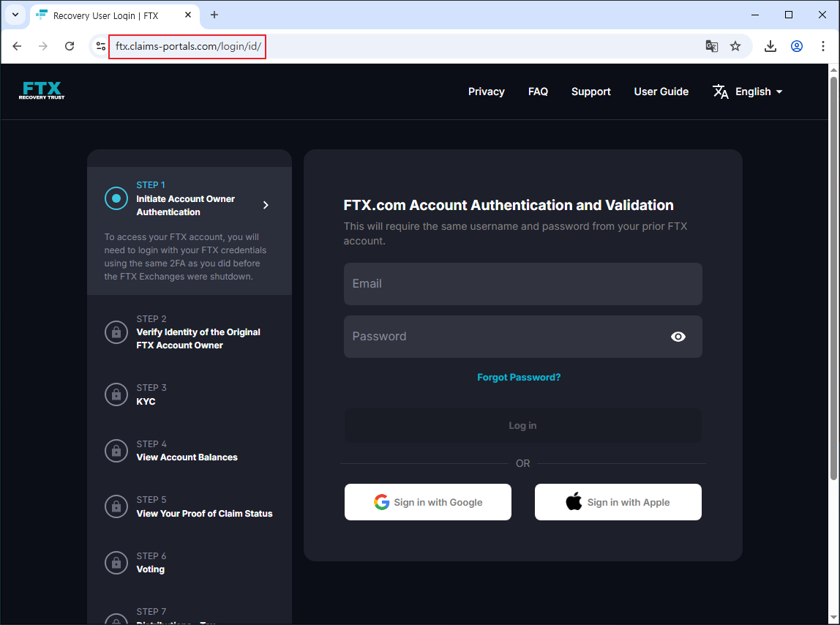Screen dimensions: 840x625
Task: Go back with the browser back arrow
Action: pos(17,46)
